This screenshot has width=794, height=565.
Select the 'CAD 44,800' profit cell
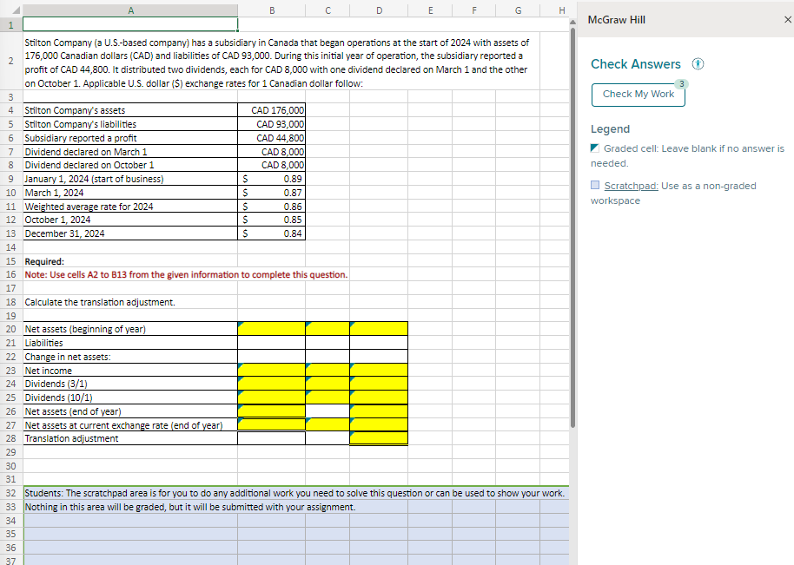tap(271, 138)
